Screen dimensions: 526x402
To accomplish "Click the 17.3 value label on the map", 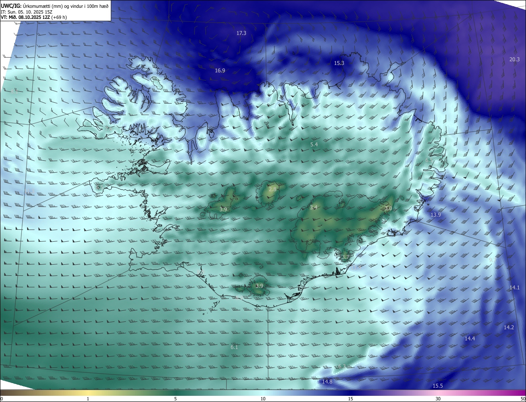I will pos(241,33).
